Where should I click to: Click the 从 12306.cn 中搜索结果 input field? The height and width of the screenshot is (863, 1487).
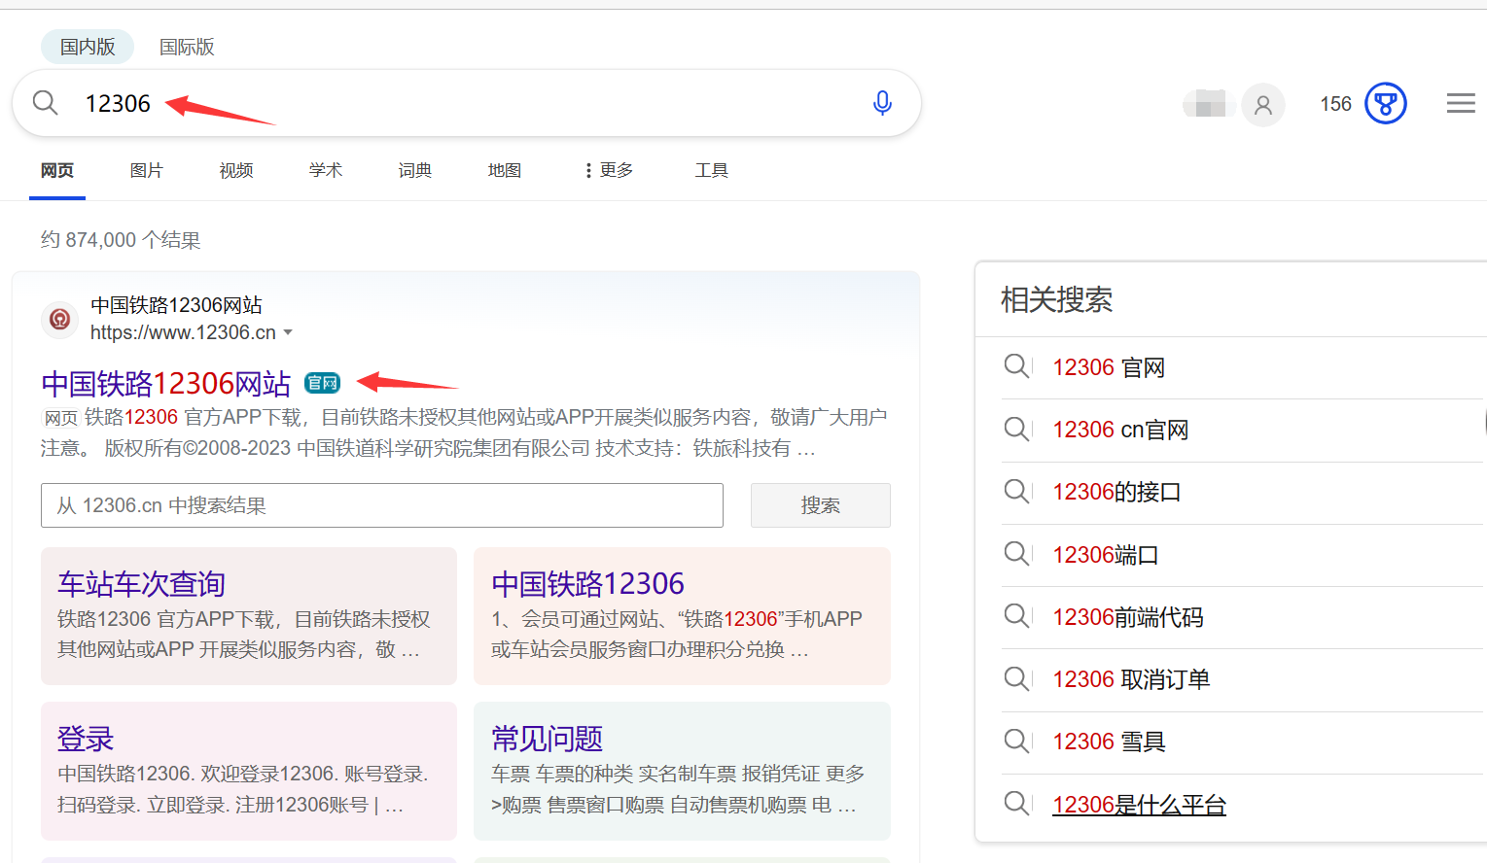[x=381, y=504]
